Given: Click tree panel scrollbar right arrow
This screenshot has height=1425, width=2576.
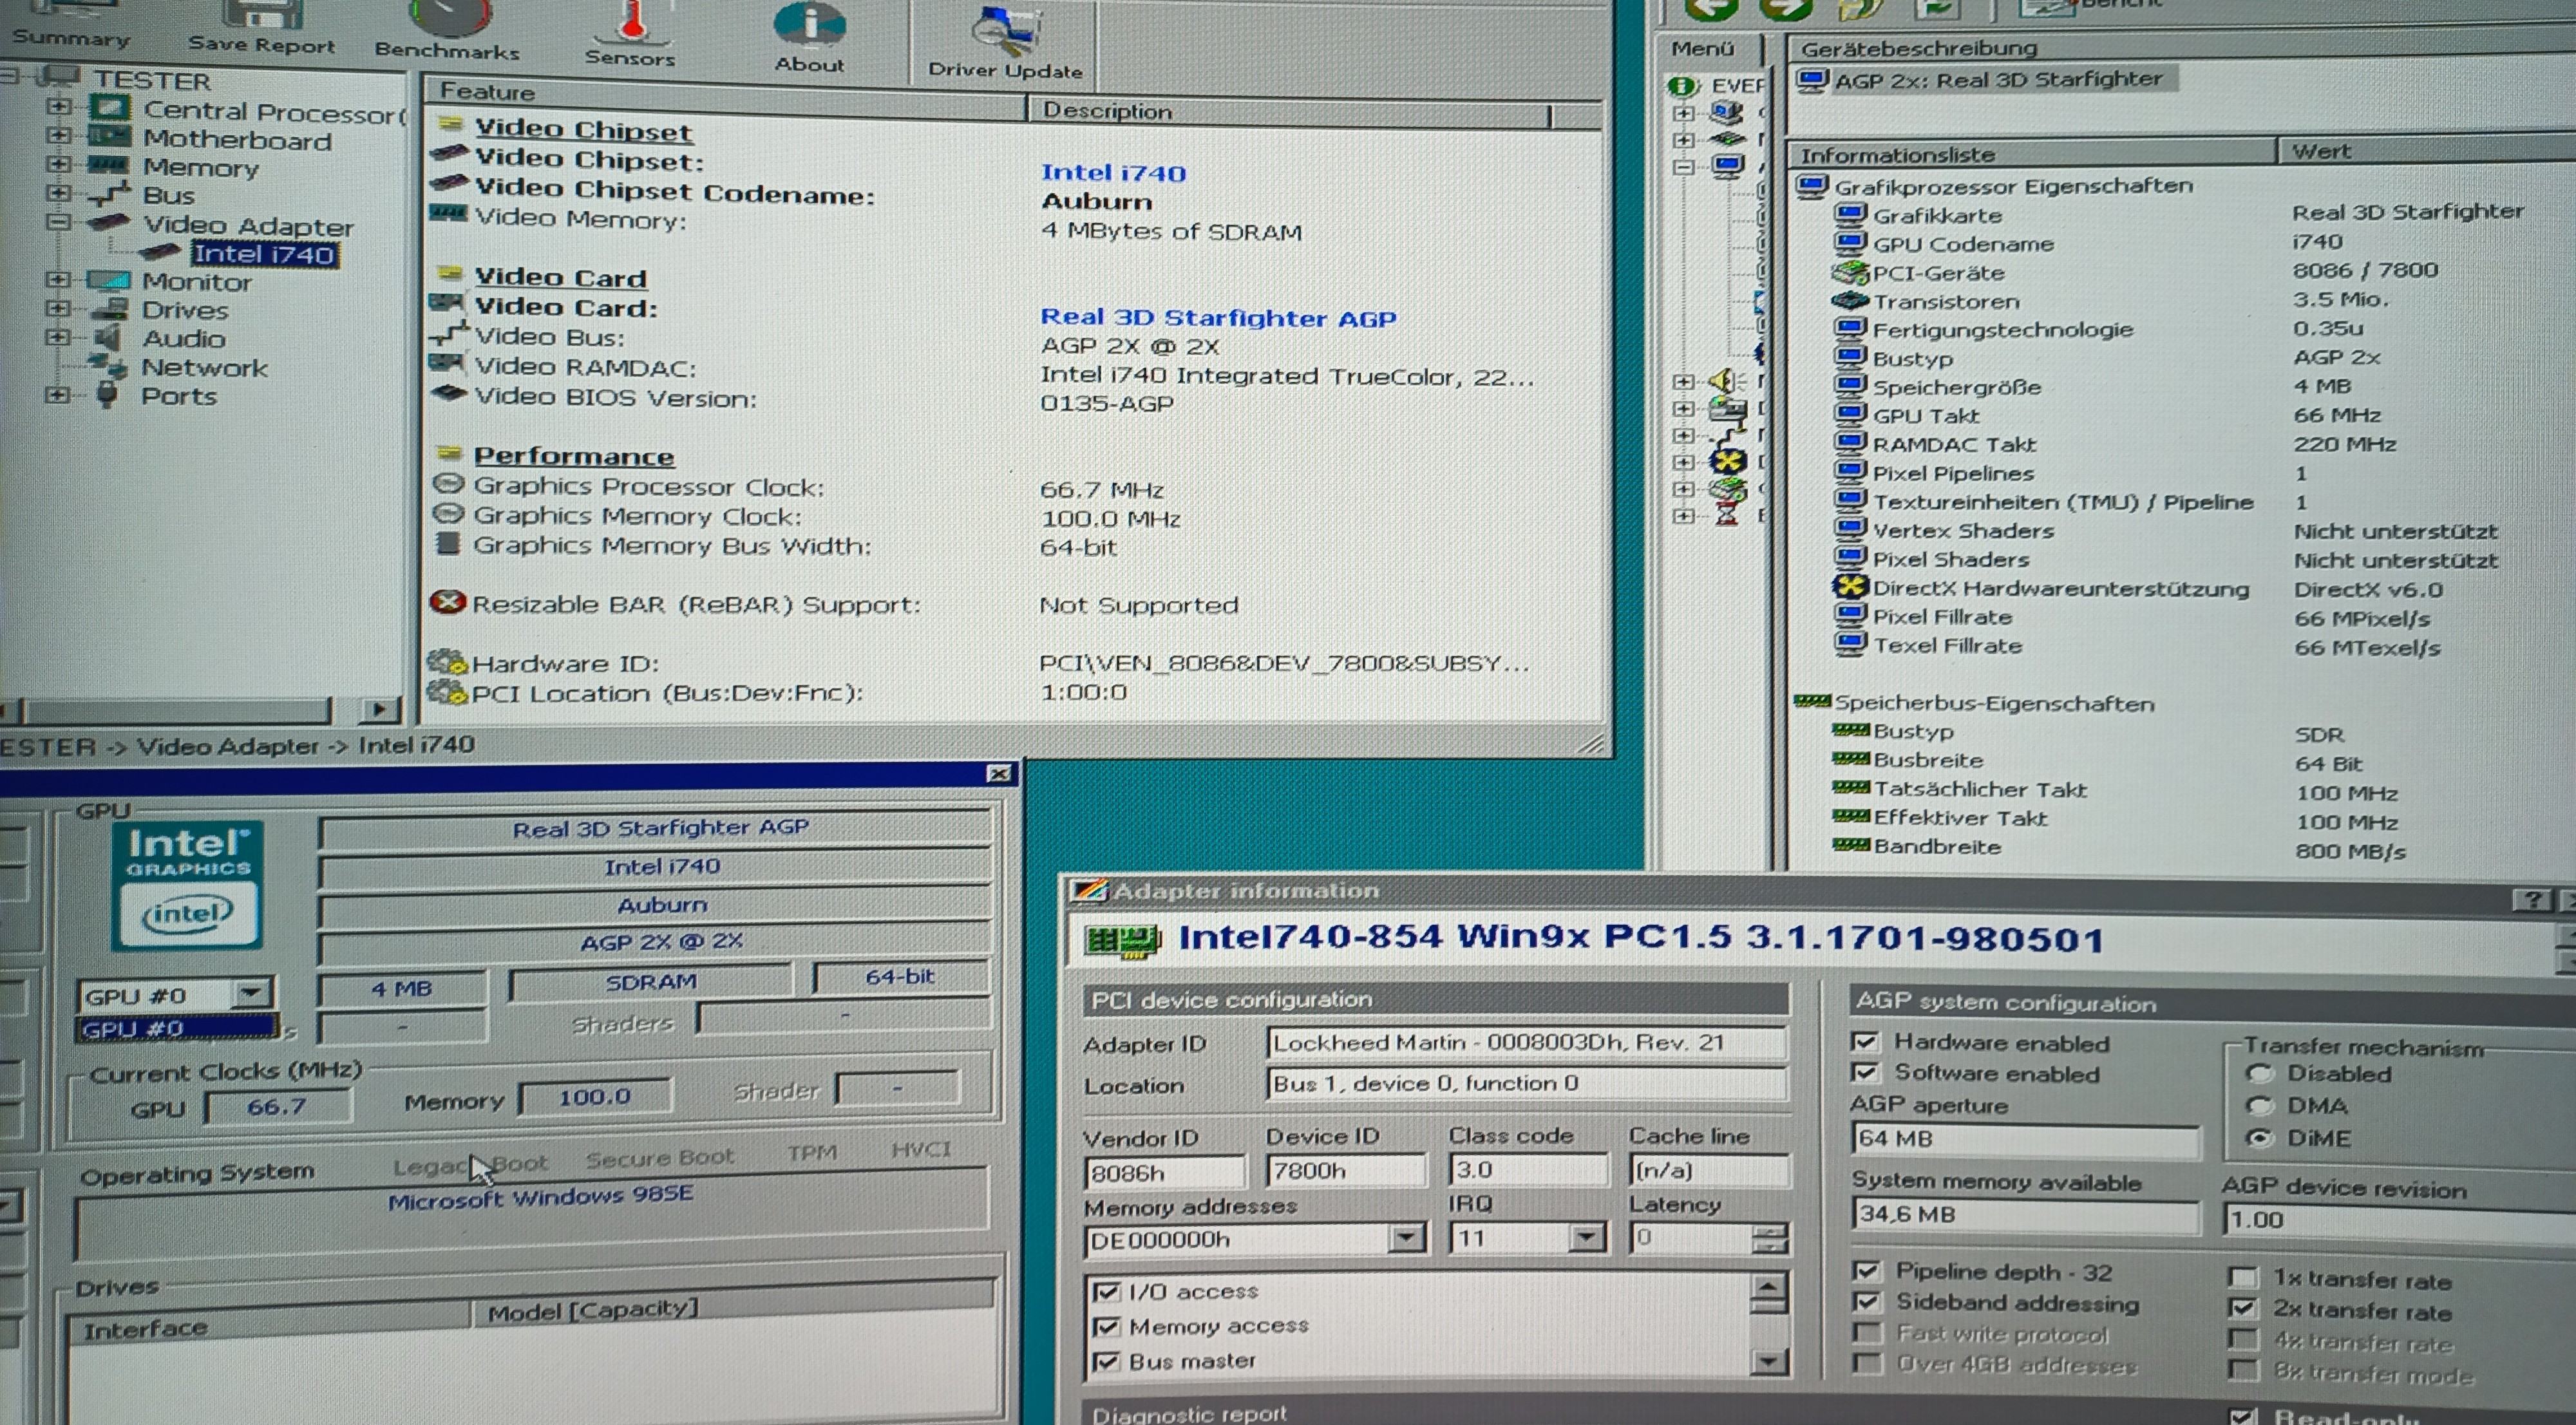Looking at the screenshot, I should (379, 709).
